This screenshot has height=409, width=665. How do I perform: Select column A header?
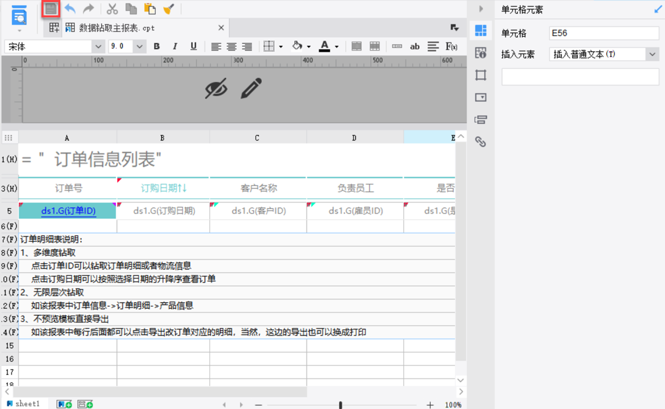(68, 138)
